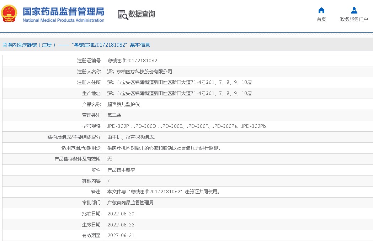Screen dimensions: 373x241
Task: Click the national emblem logo
Action: 9,14
